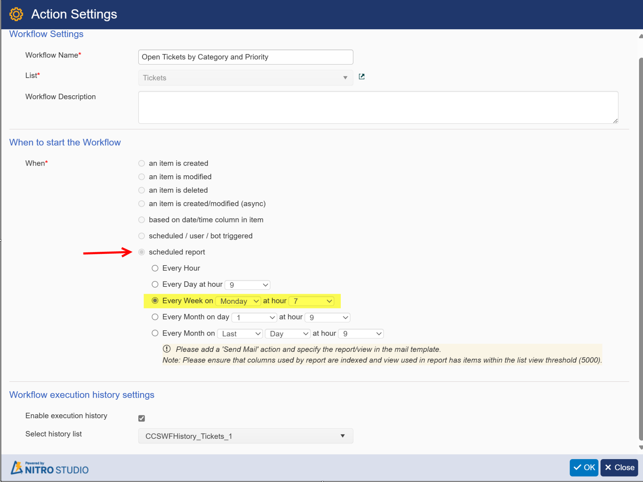The image size is (643, 482).
Task: Click the scrollbar down arrow
Action: [641, 447]
